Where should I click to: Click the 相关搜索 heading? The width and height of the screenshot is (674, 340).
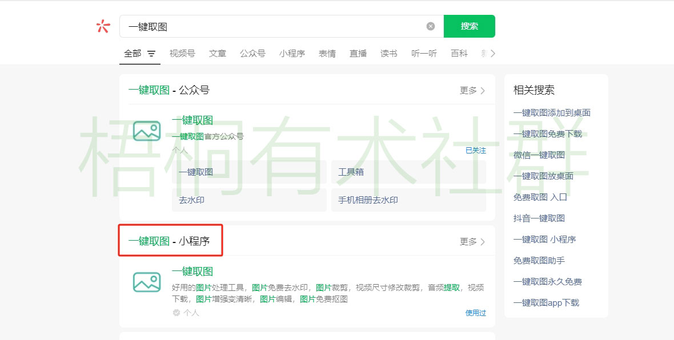(x=534, y=90)
